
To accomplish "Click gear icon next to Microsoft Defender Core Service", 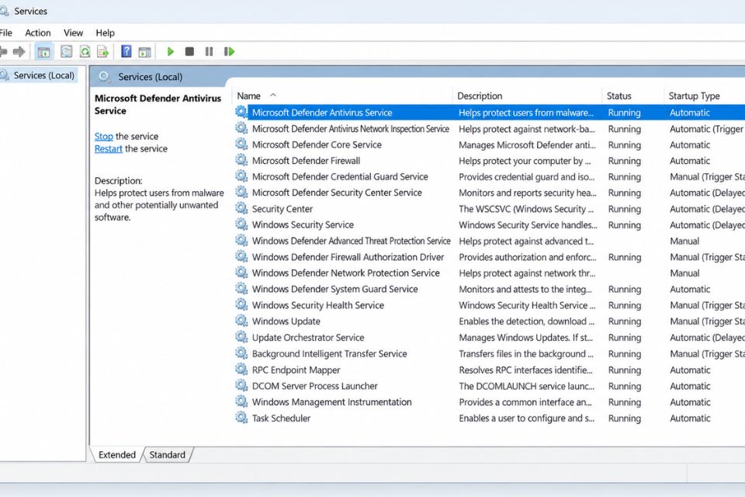I will 241,144.
